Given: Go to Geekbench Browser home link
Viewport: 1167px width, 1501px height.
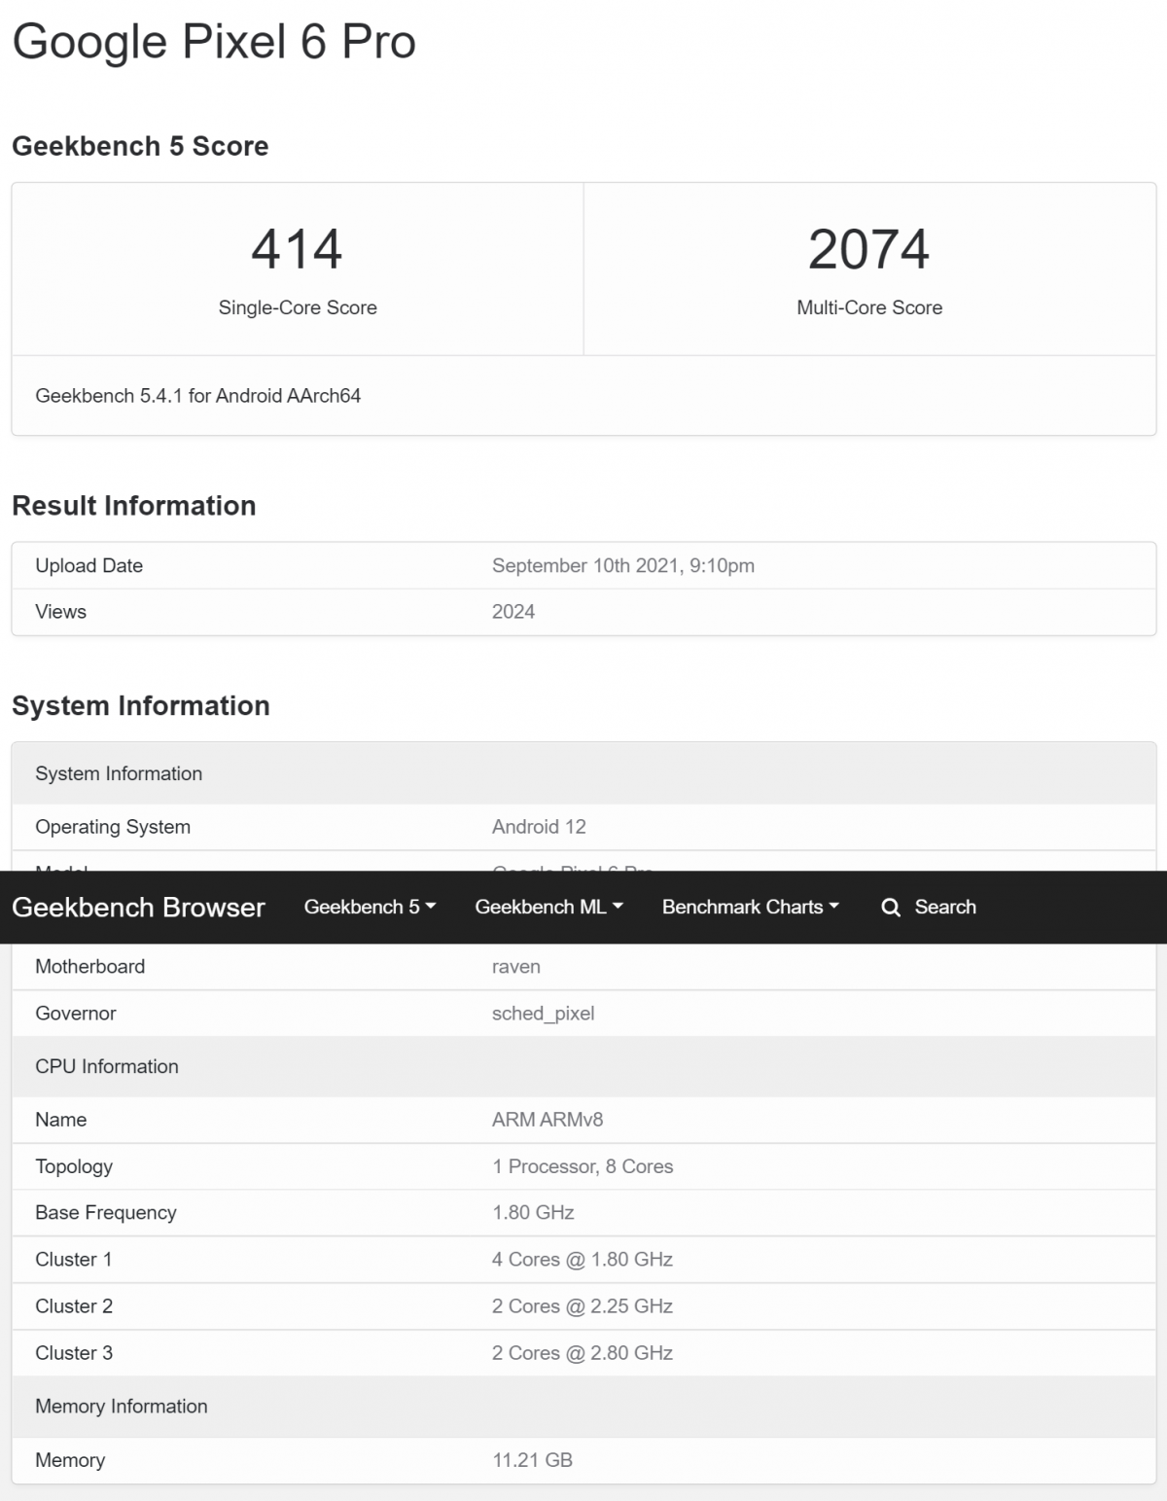Looking at the screenshot, I should [138, 907].
